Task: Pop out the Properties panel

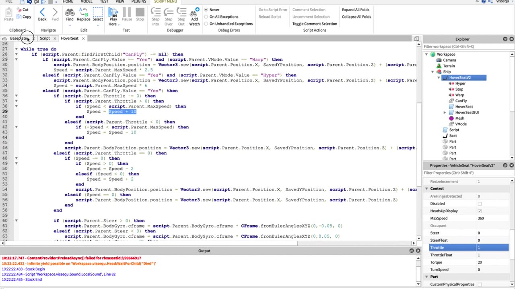Action: (x=505, y=165)
